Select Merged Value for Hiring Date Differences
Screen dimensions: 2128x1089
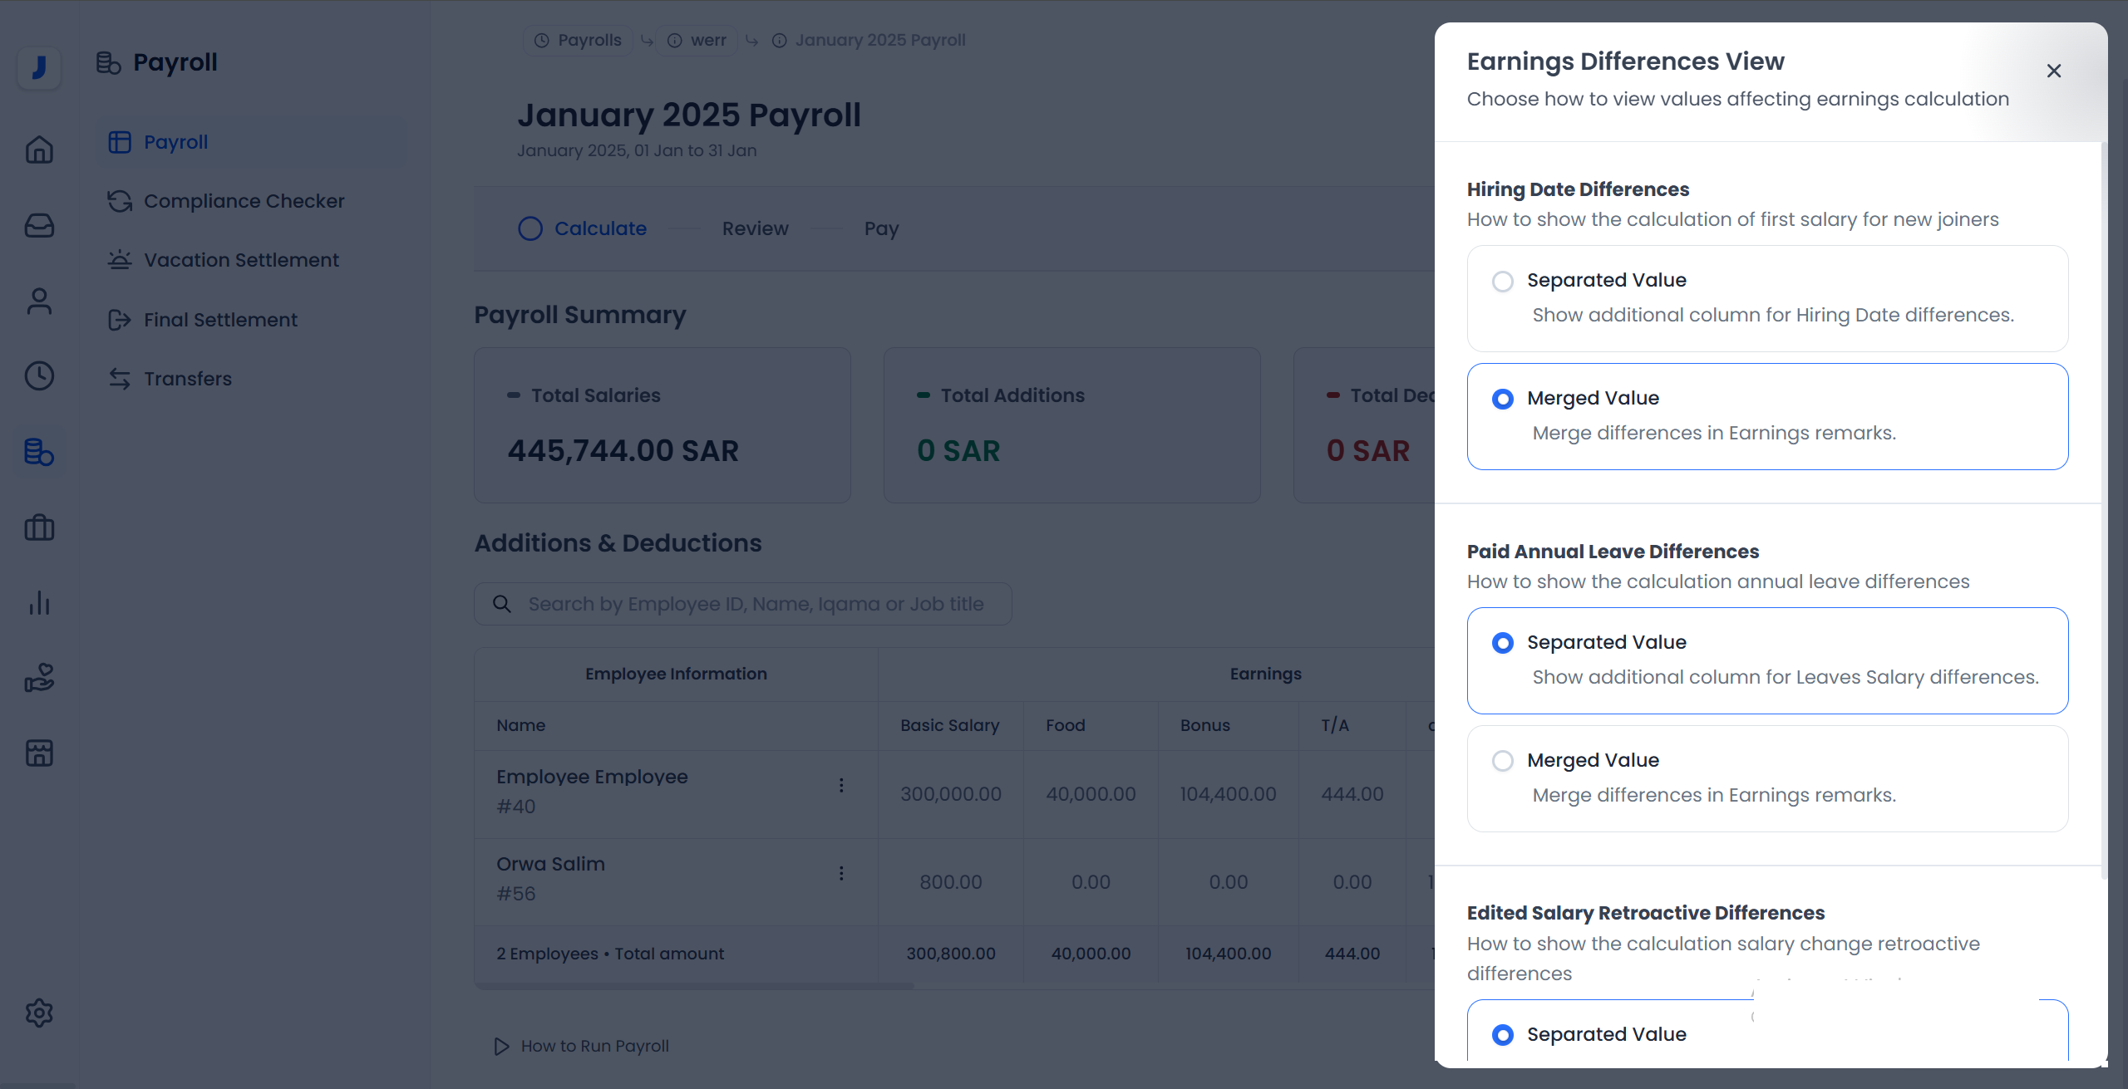click(1502, 399)
